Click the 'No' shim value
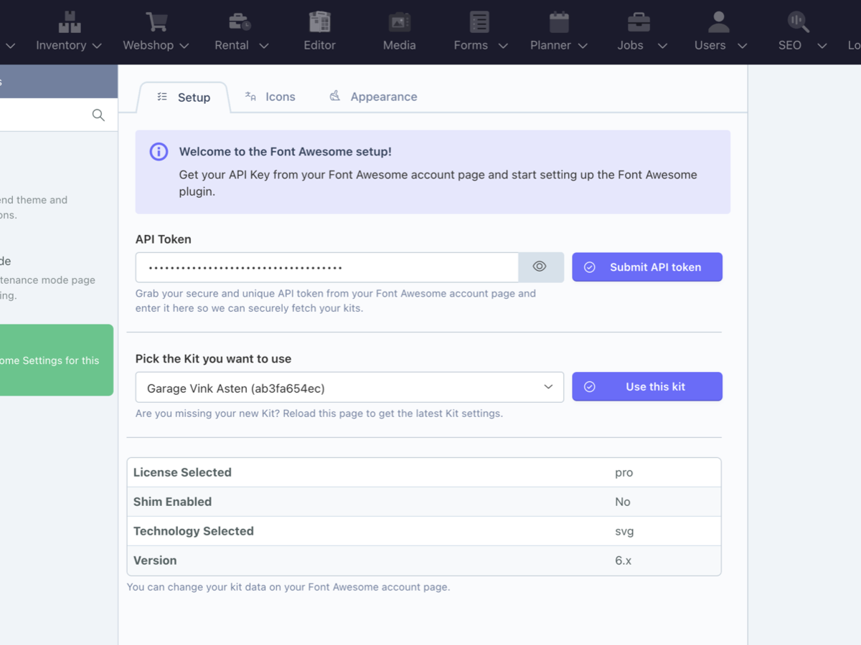 (622, 502)
